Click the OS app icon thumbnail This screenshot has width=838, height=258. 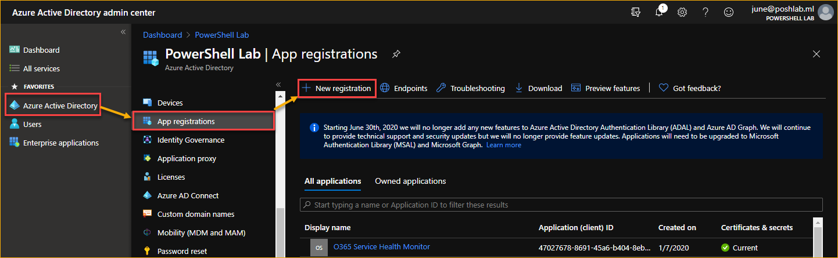tap(319, 248)
